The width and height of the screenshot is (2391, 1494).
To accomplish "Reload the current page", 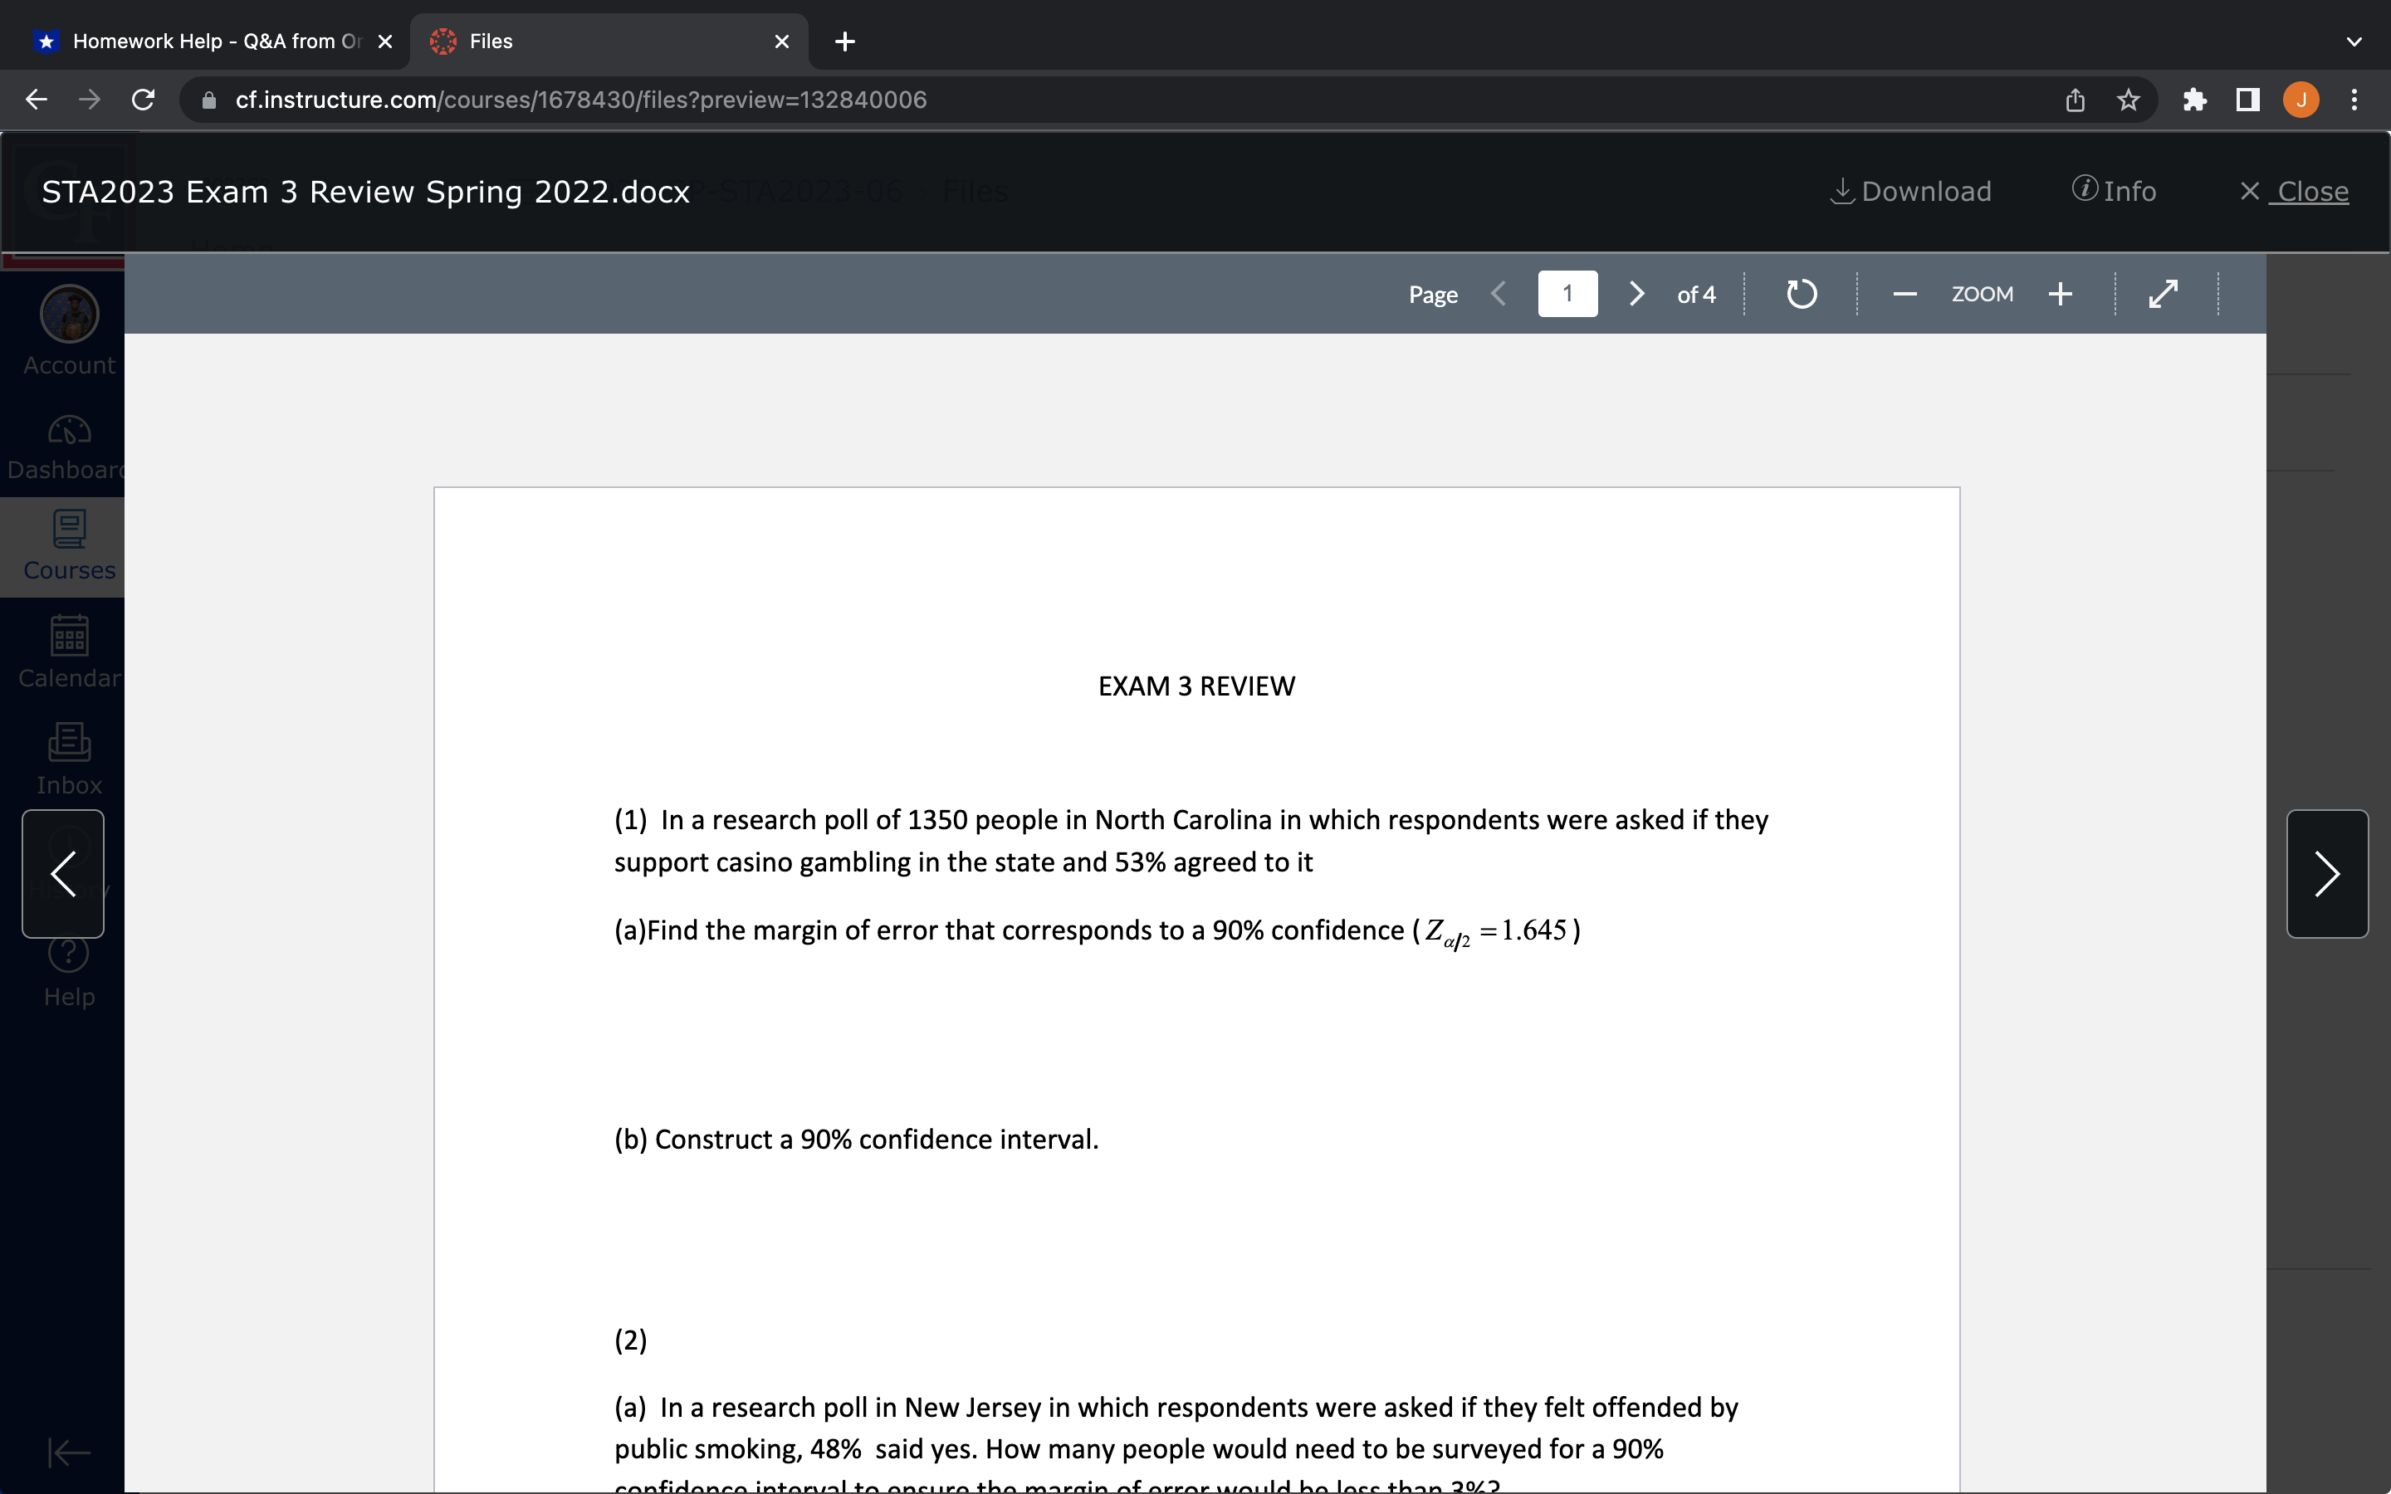I will pyautogui.click(x=142, y=99).
